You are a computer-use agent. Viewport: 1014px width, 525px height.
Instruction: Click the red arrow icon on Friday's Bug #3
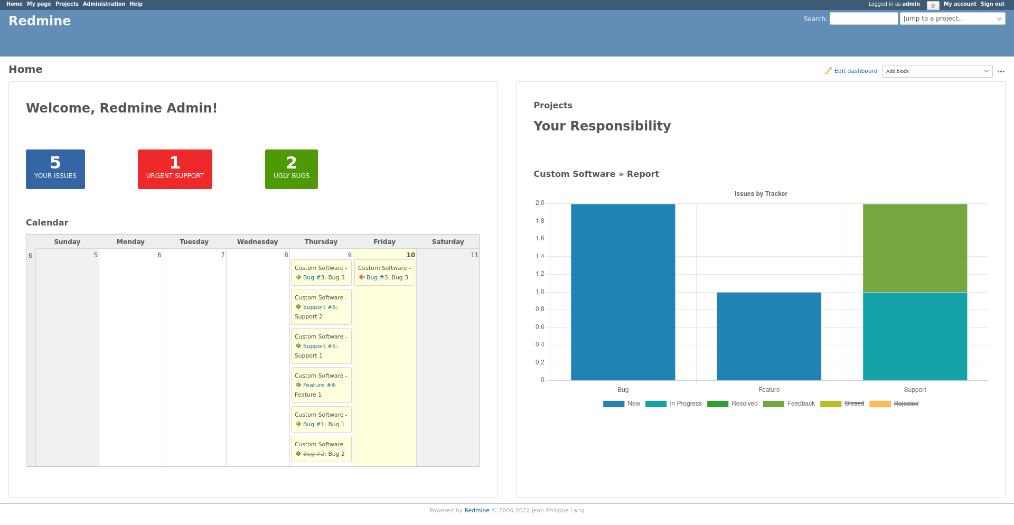point(361,277)
